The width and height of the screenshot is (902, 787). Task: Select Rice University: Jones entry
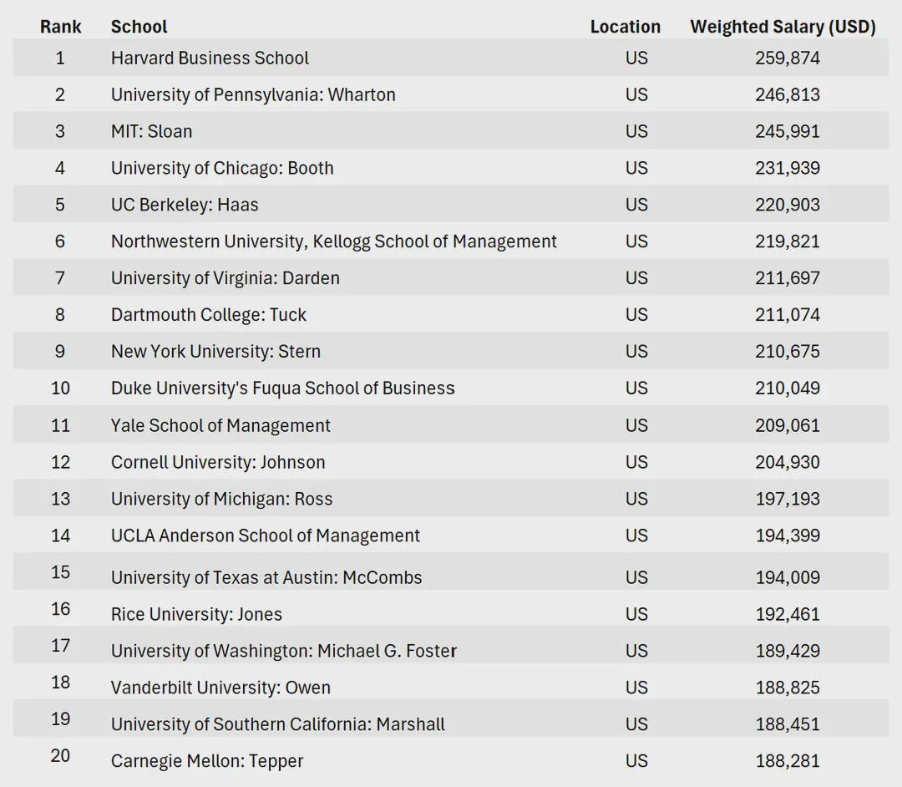(x=196, y=615)
